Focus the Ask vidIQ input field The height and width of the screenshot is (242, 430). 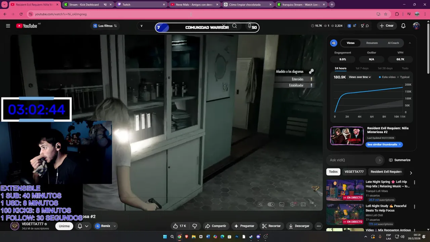click(351, 160)
